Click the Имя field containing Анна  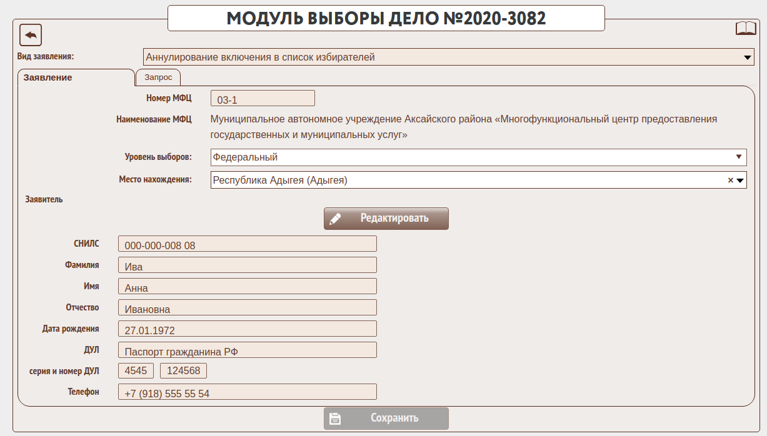(247, 287)
